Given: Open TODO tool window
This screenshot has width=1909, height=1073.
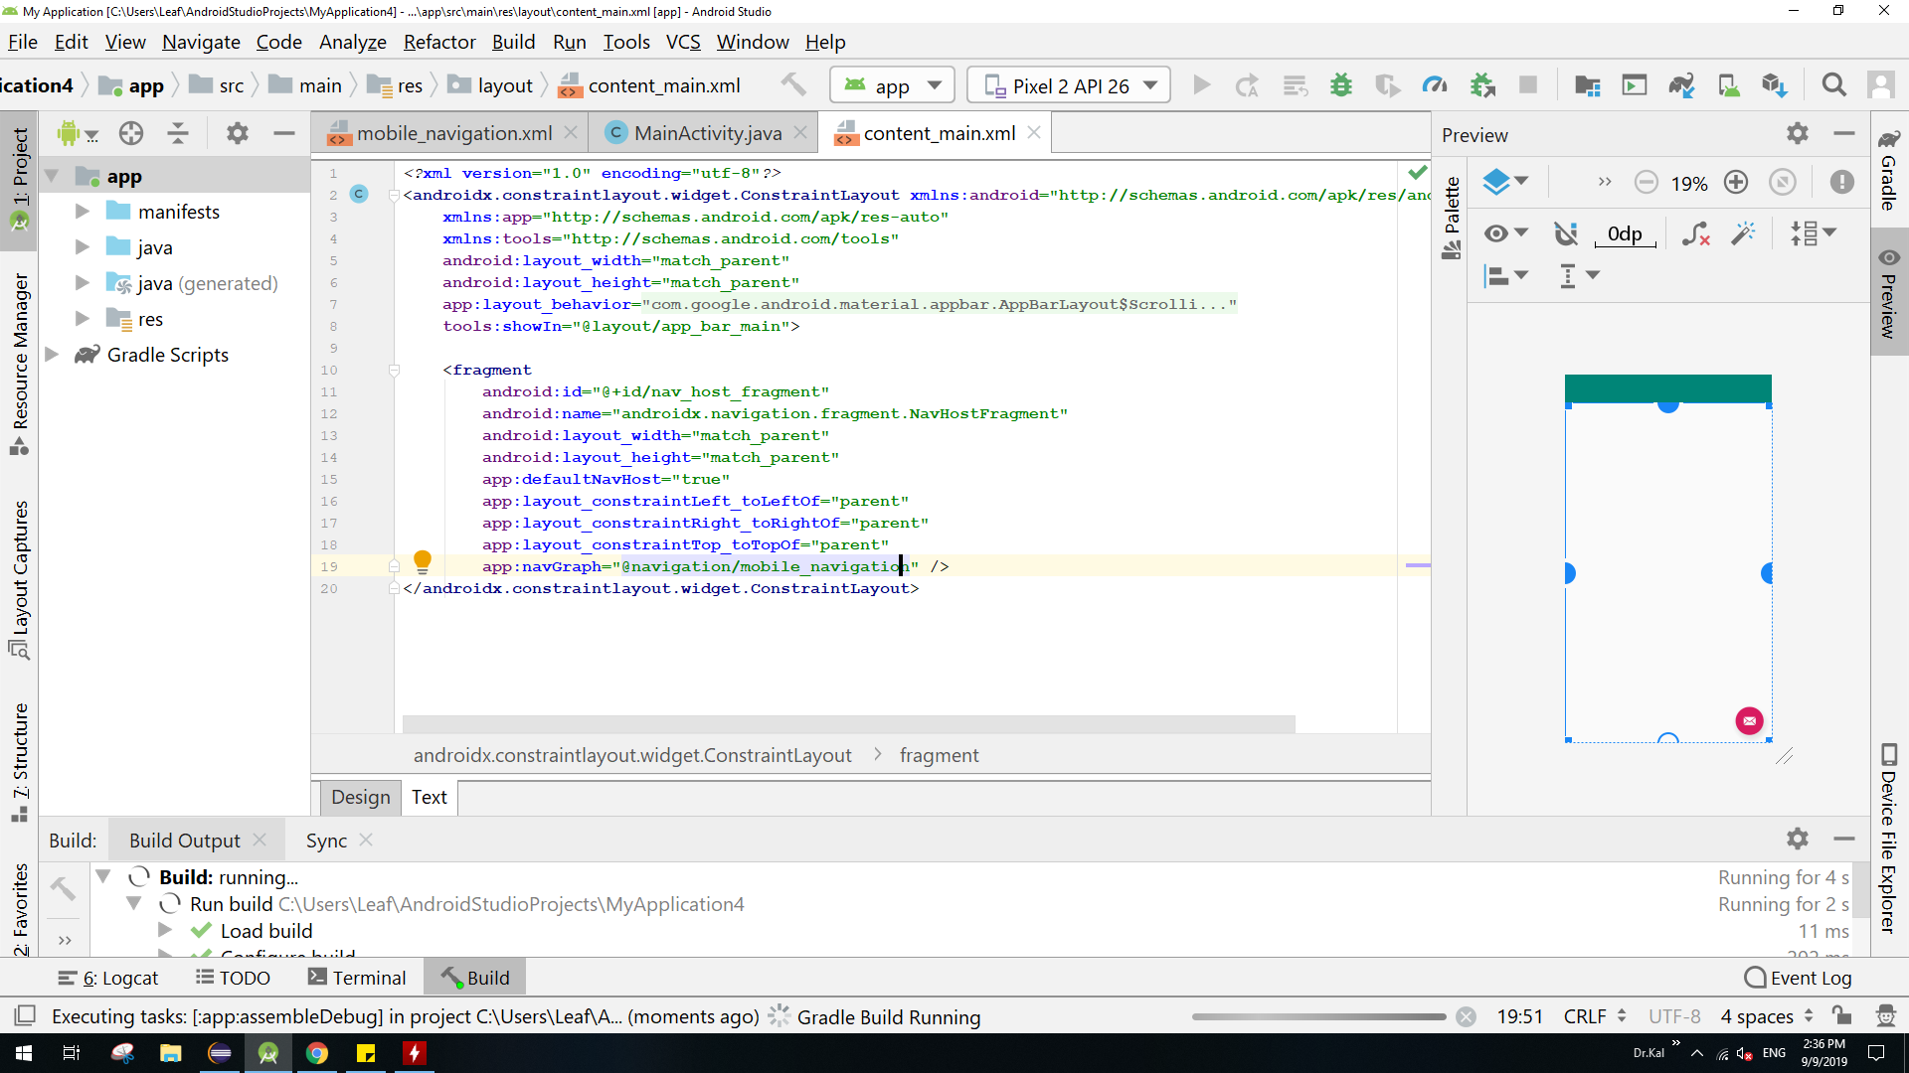Looking at the screenshot, I should tap(234, 978).
